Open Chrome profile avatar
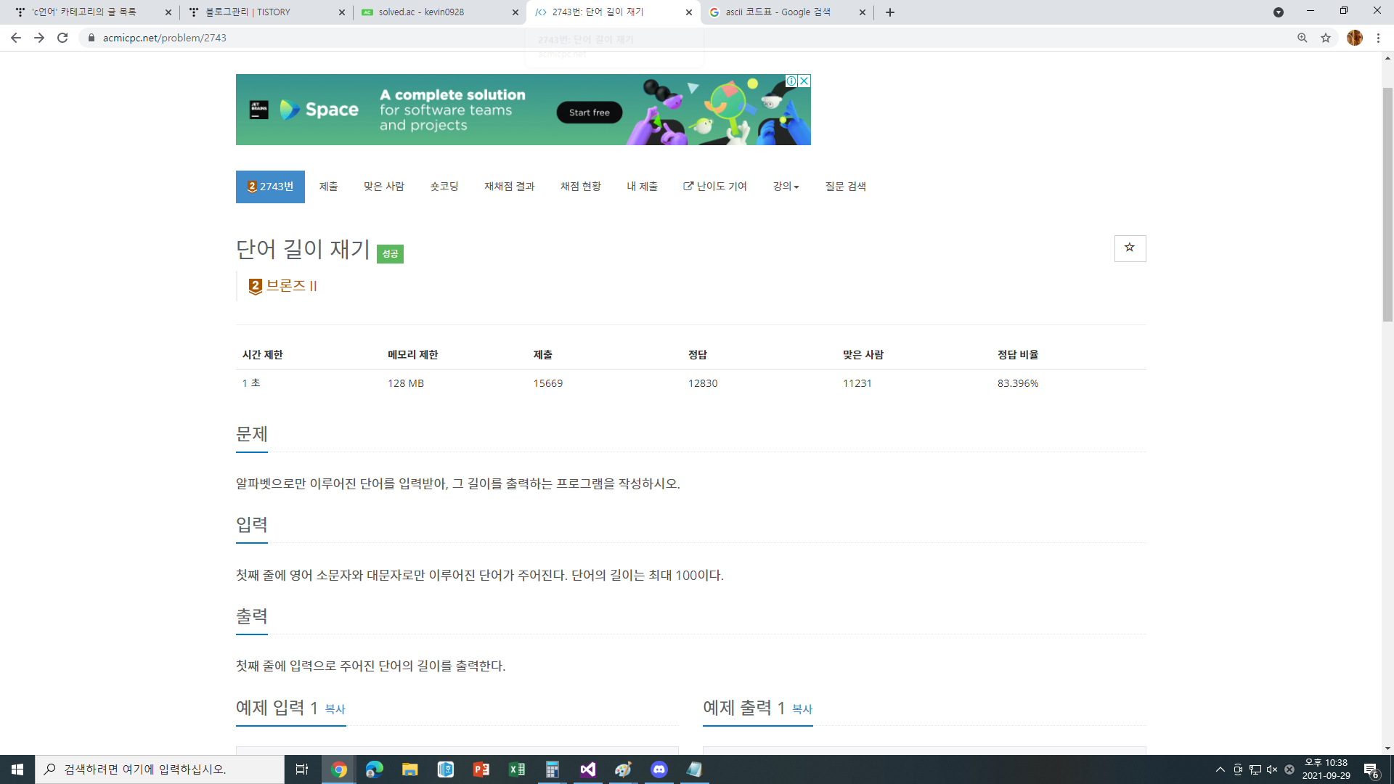Image resolution: width=1394 pixels, height=784 pixels. 1355,38
